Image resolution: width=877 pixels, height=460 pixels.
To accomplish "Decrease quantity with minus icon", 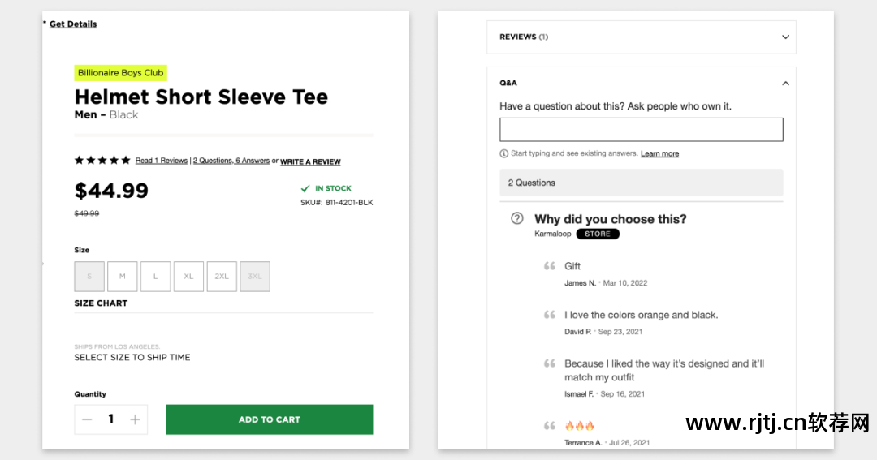I will point(87,419).
